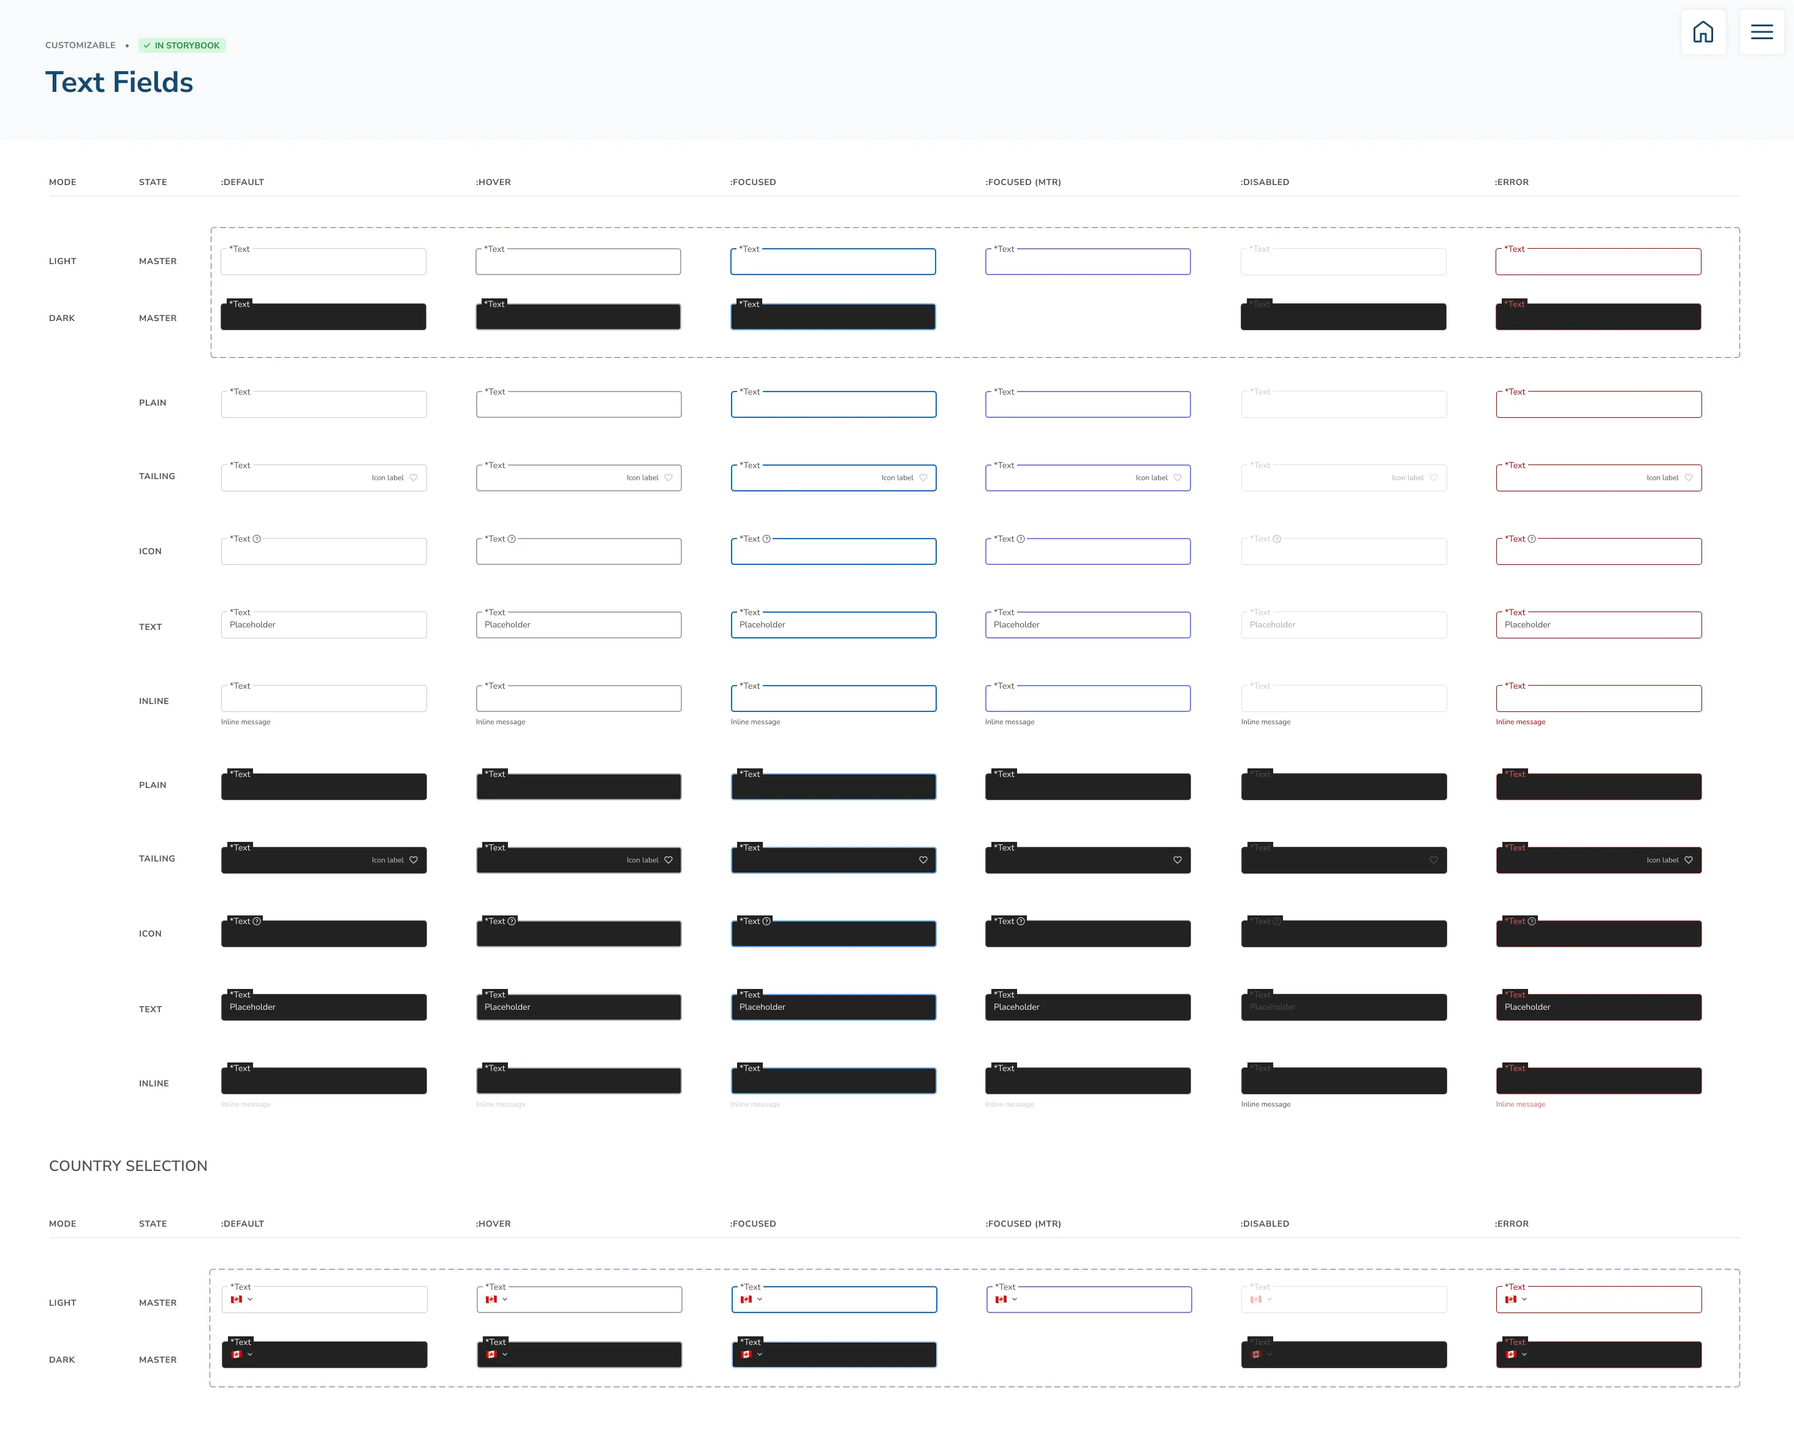Open the dark mode master country dropdown

coord(249,1354)
